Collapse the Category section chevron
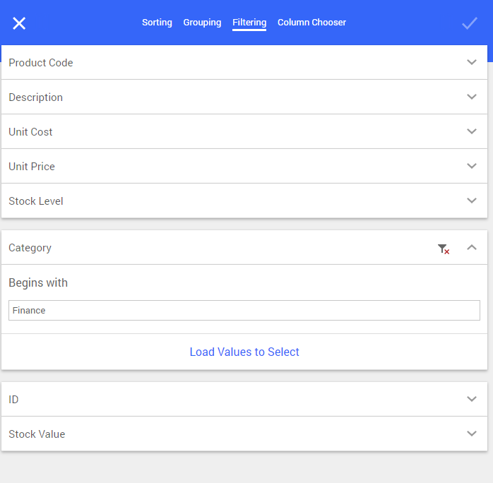Viewport: 493px width, 483px height. point(472,248)
